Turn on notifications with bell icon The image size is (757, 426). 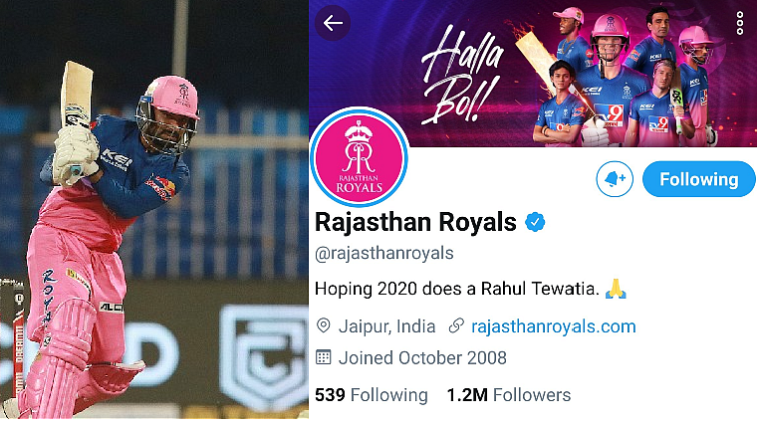tap(615, 179)
